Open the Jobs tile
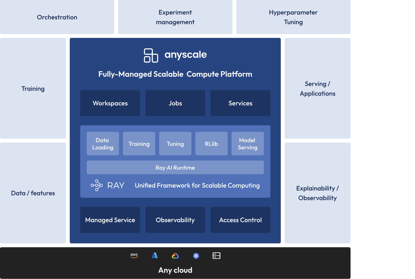 pyautogui.click(x=175, y=103)
